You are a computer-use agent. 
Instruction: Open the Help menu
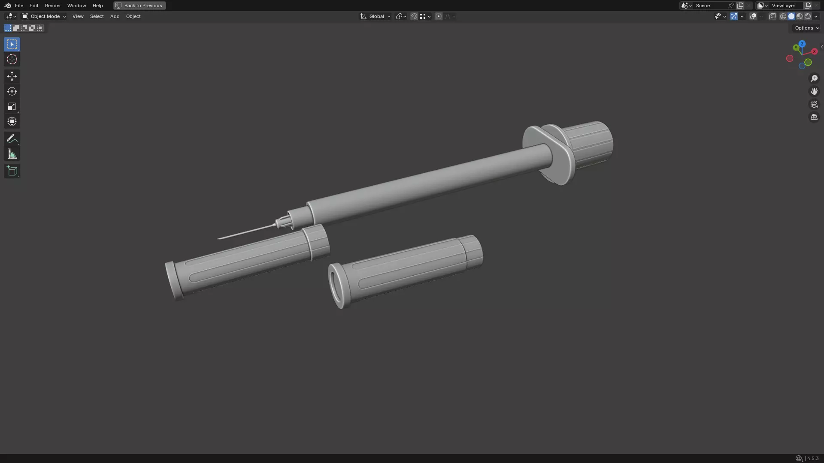(x=97, y=6)
